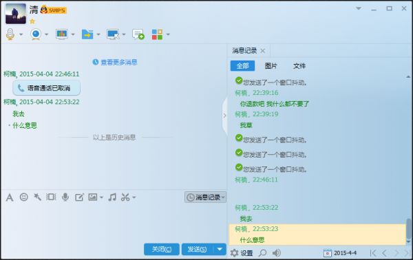Expand send file options dropdown arrow
413x260 pixels.
[98, 34]
